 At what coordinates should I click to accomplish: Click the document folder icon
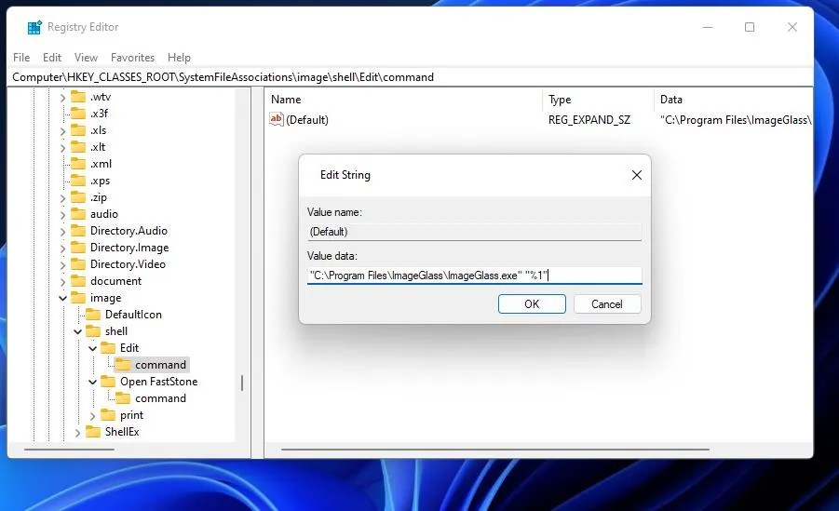(78, 281)
